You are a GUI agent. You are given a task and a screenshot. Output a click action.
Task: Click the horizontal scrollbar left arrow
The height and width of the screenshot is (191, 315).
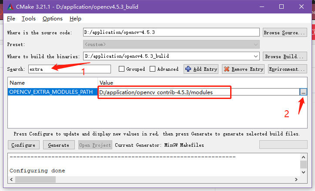tap(11, 179)
